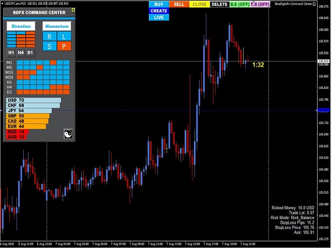Click the CAD 48 strength bar
Viewport: 331px width, 248px height.
[27, 121]
